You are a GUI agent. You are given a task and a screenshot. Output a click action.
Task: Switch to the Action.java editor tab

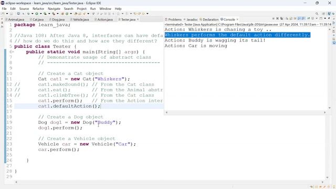[x=103, y=19]
